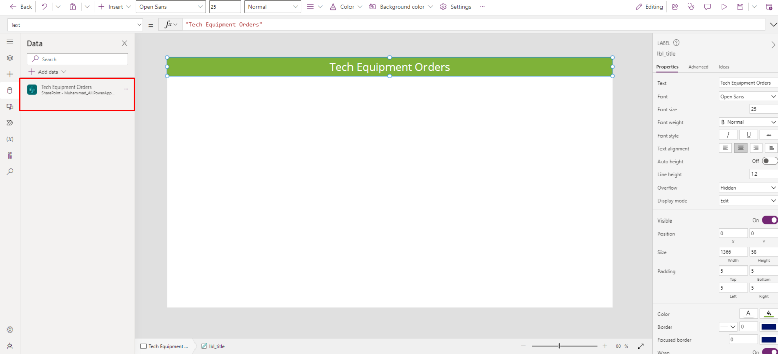Viewport: 778px width, 354px height.
Task: Open Comments using the speech bubble icon
Action: tap(708, 7)
